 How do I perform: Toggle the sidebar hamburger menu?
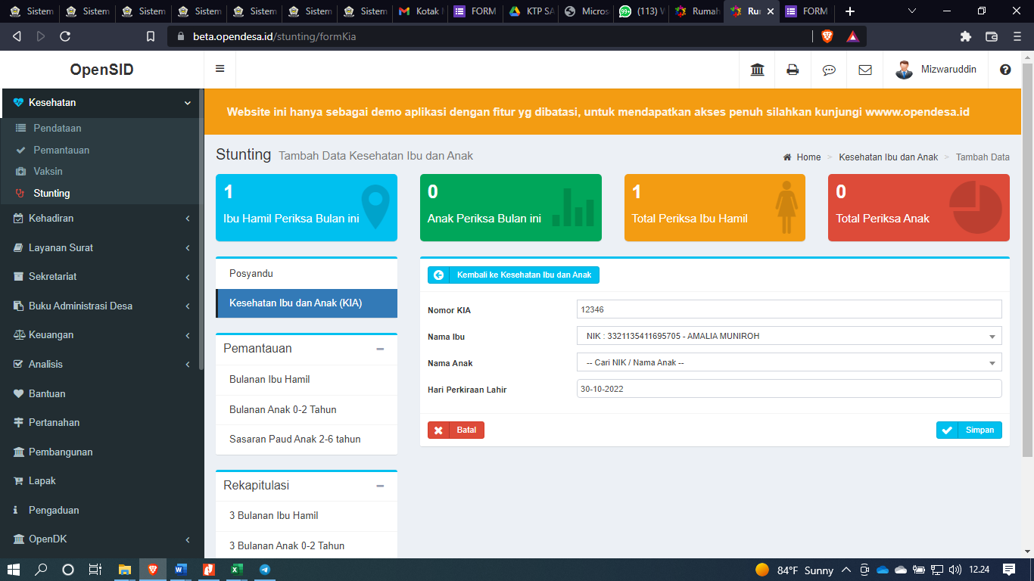220,69
